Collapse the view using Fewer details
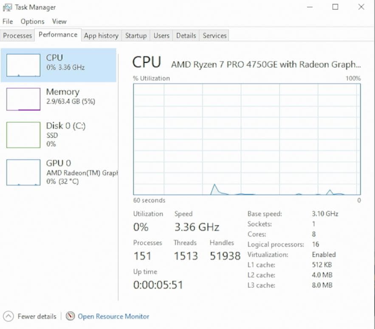This screenshot has height=329, width=375. click(37, 316)
